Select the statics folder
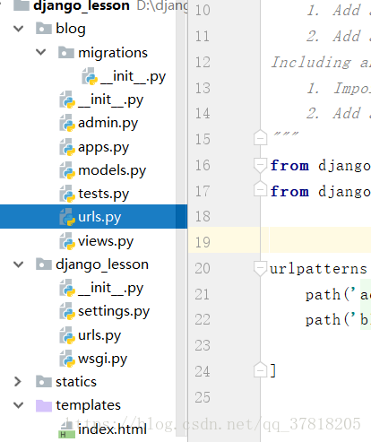Image resolution: width=371 pixels, height=442 pixels. click(76, 382)
